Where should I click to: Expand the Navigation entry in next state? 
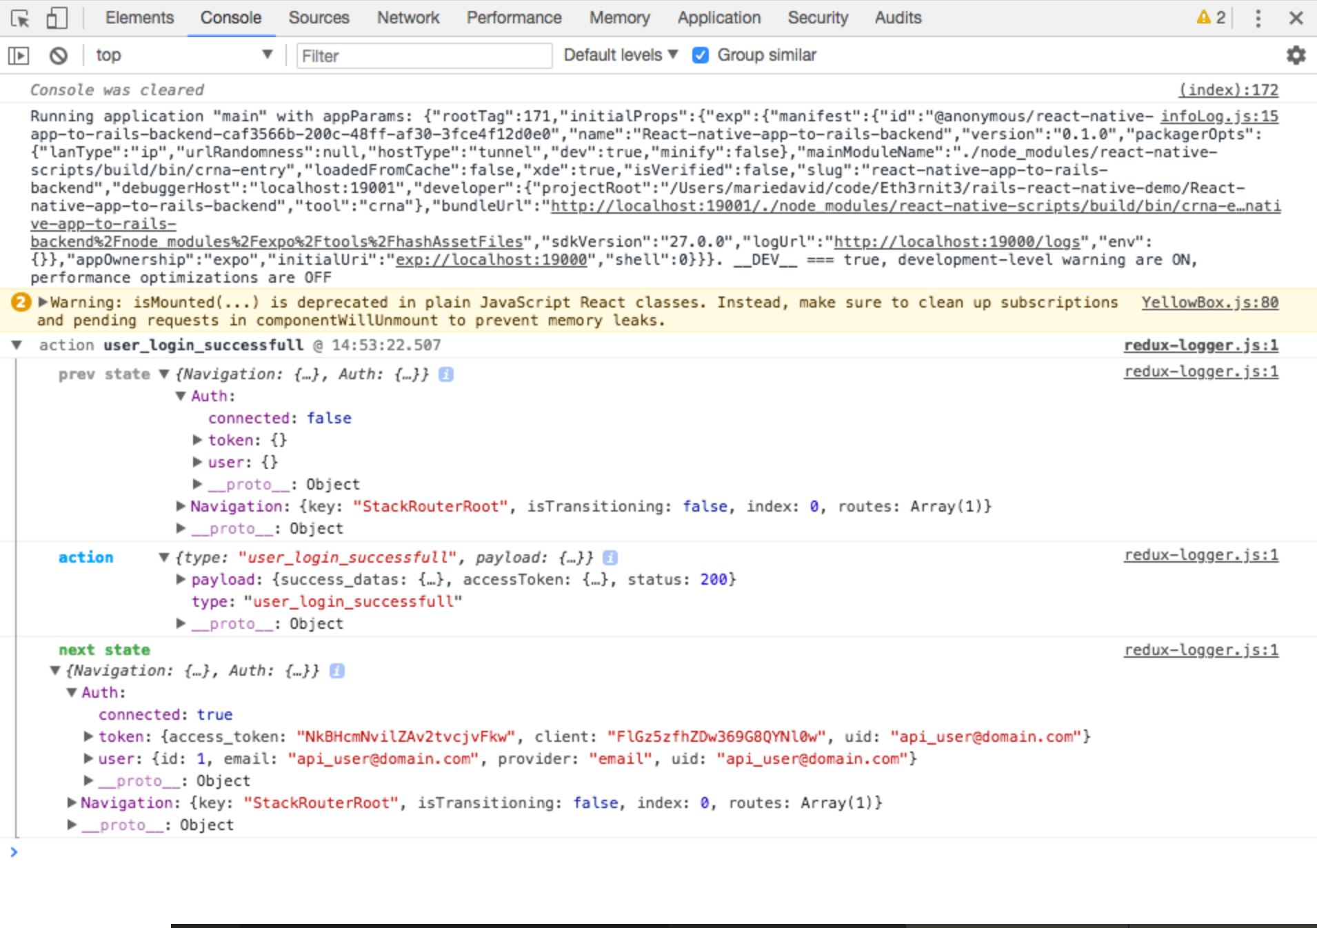[73, 803]
